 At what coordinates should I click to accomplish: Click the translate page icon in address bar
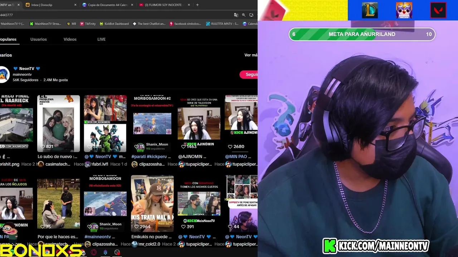236,15
